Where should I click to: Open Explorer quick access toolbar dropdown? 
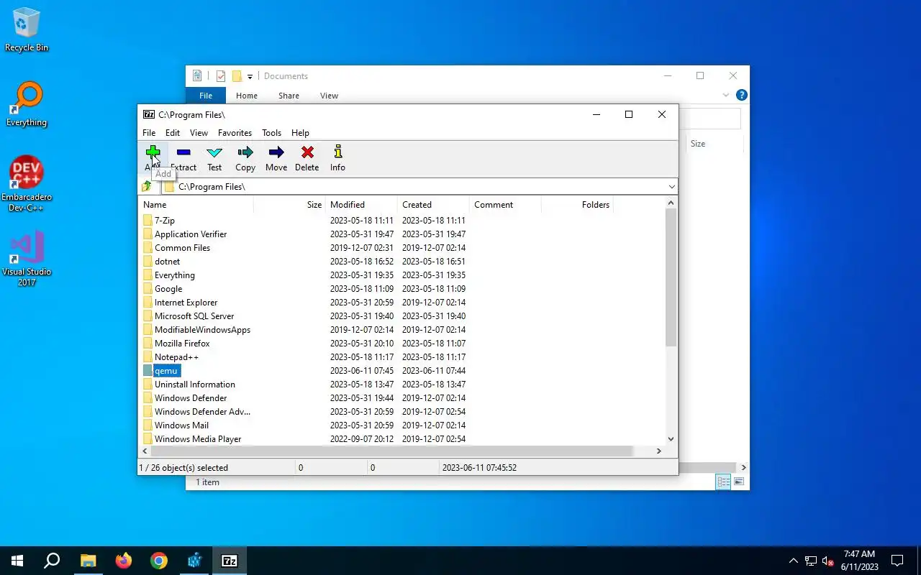[250, 76]
